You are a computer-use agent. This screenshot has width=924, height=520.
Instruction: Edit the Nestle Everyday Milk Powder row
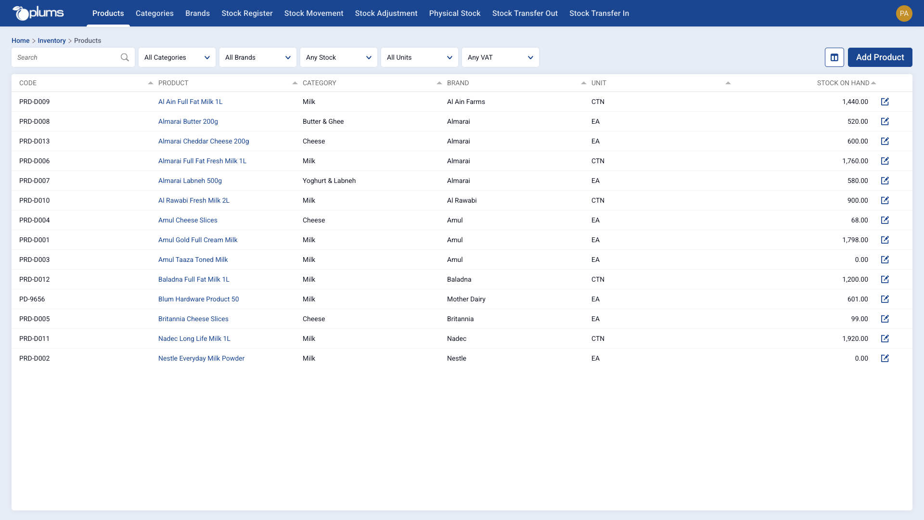[885, 358]
